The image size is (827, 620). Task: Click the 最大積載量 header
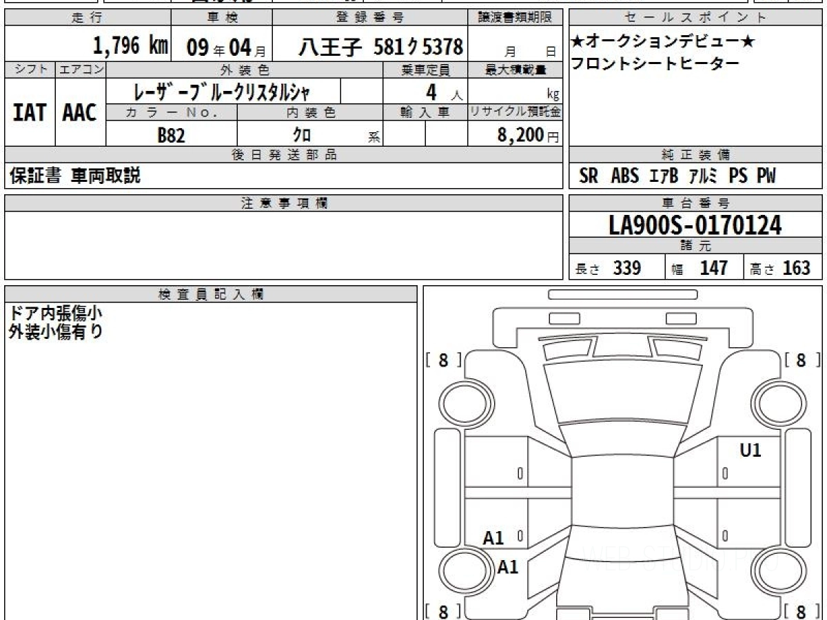coord(515,70)
